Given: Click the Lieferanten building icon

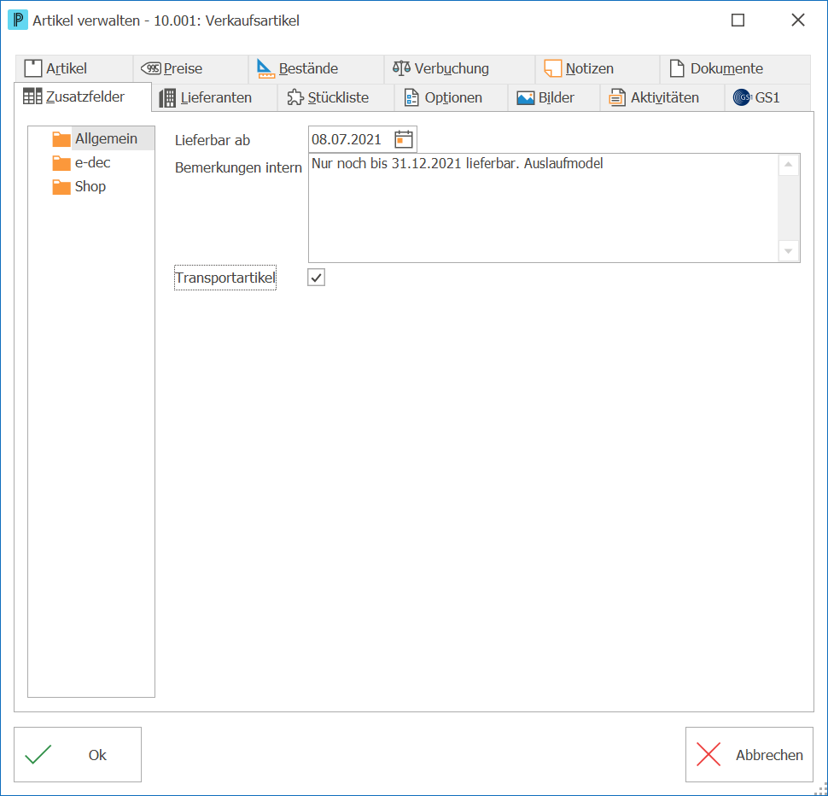Looking at the screenshot, I should coord(167,97).
